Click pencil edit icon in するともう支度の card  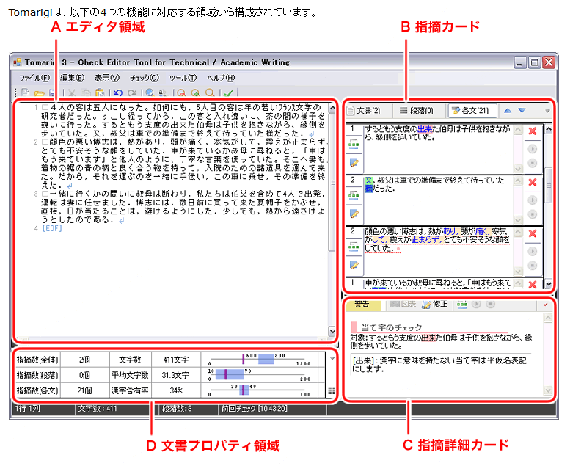tap(354, 162)
